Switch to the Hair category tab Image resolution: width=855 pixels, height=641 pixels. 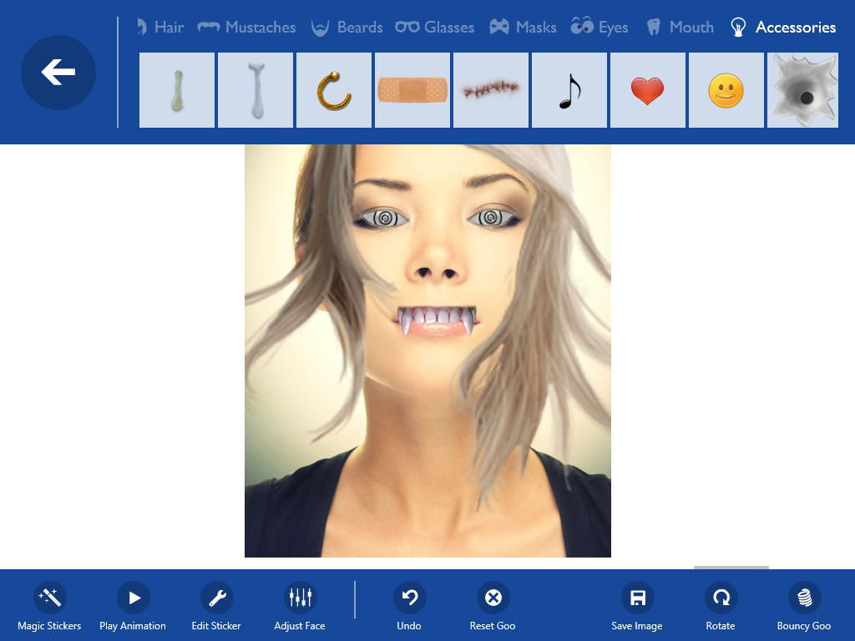(x=159, y=28)
